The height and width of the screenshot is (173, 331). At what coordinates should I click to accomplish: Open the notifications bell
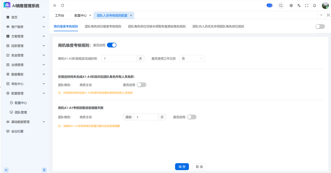[x=315, y=6]
